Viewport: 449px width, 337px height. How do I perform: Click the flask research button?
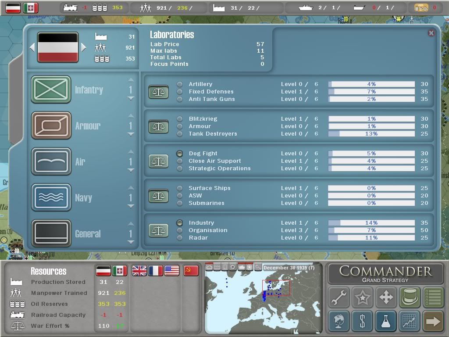[x=386, y=321]
